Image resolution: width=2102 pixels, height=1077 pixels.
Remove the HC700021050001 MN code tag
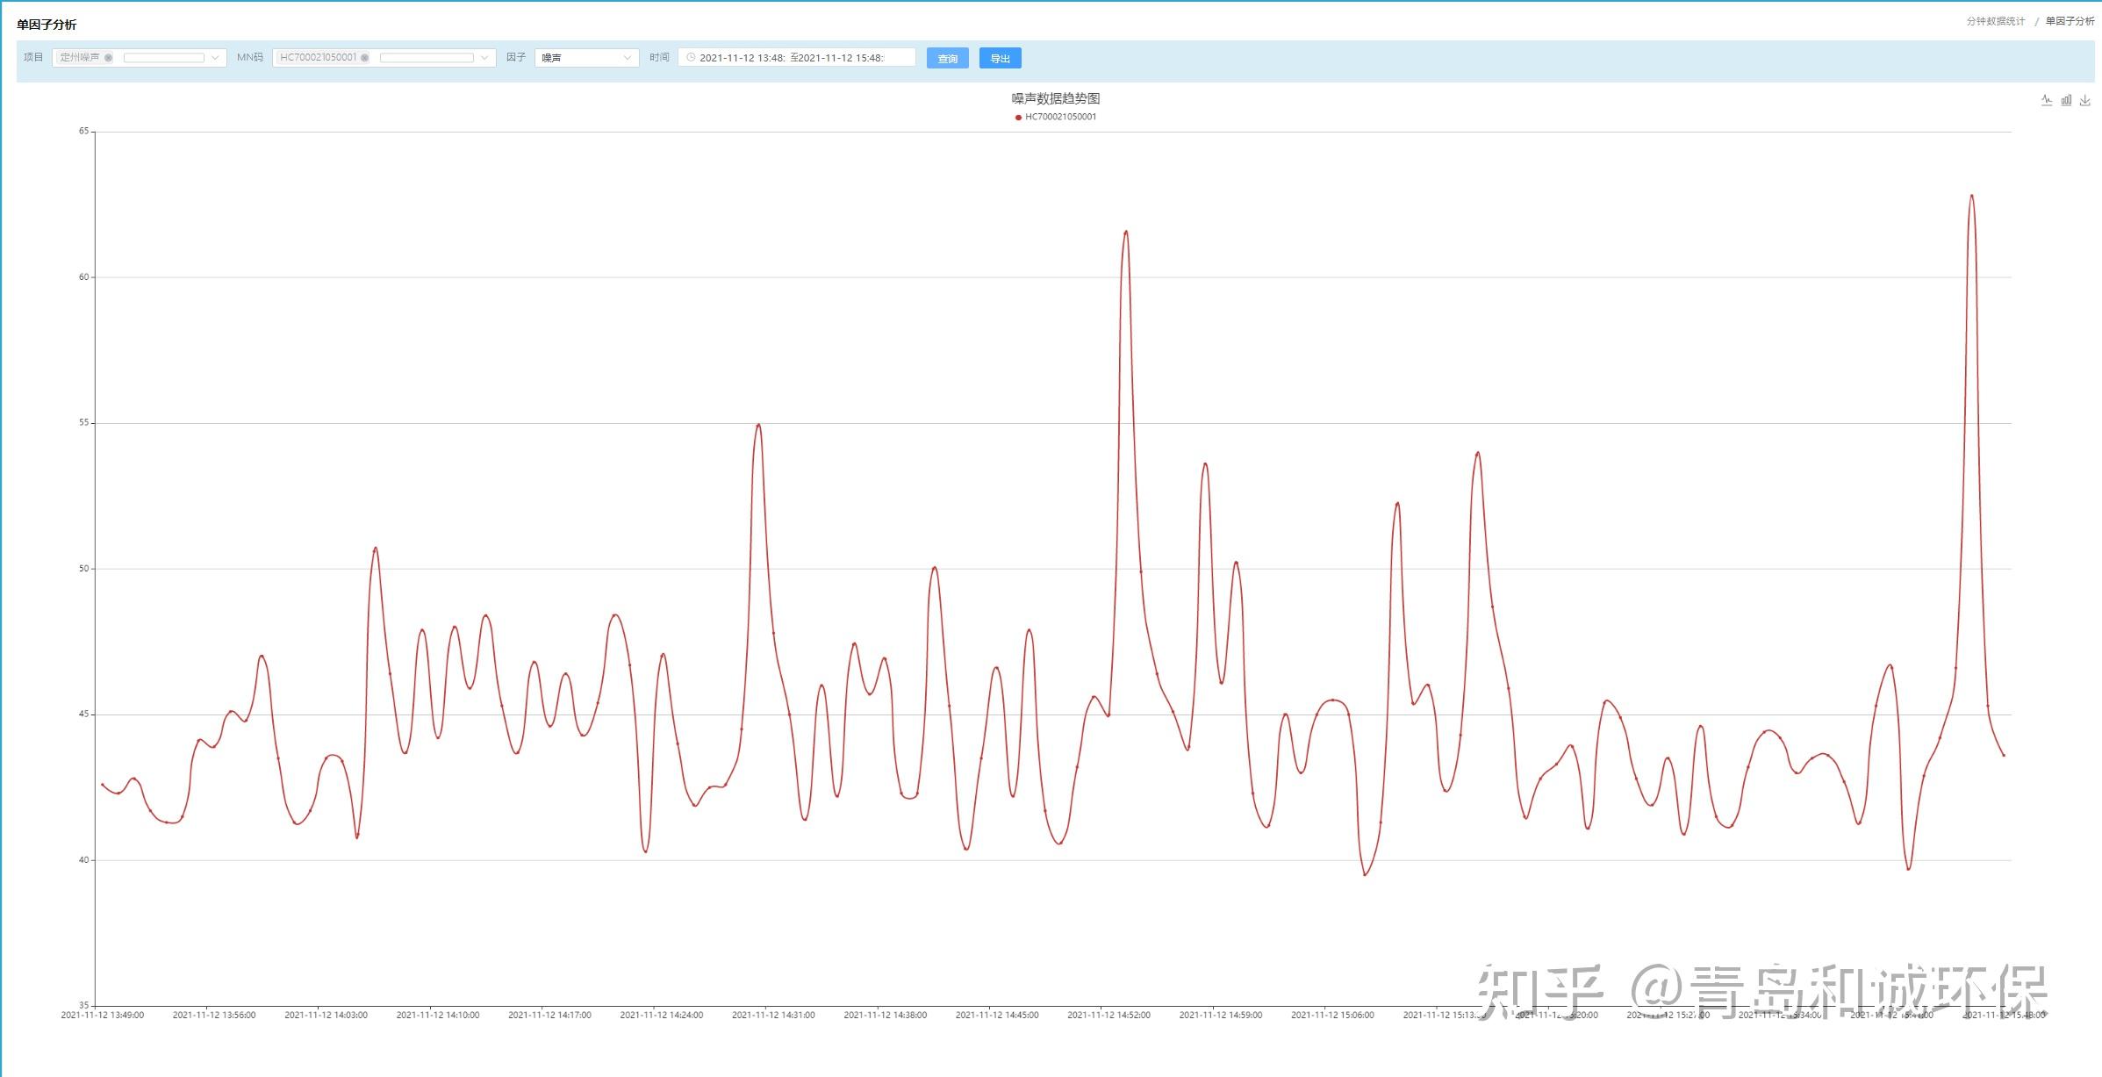365,58
